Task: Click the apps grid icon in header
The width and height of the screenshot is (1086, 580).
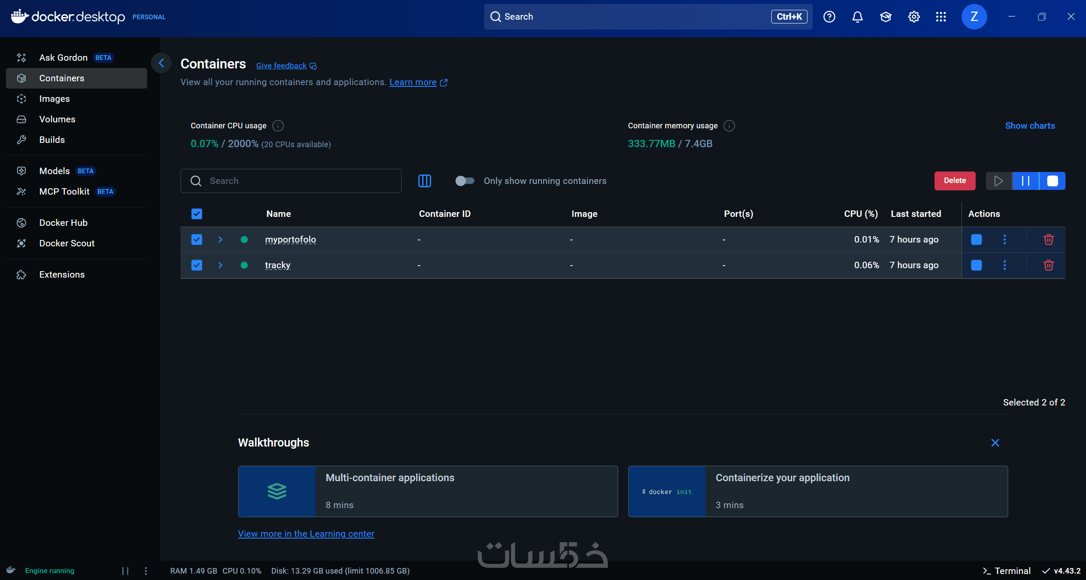Action: tap(941, 17)
